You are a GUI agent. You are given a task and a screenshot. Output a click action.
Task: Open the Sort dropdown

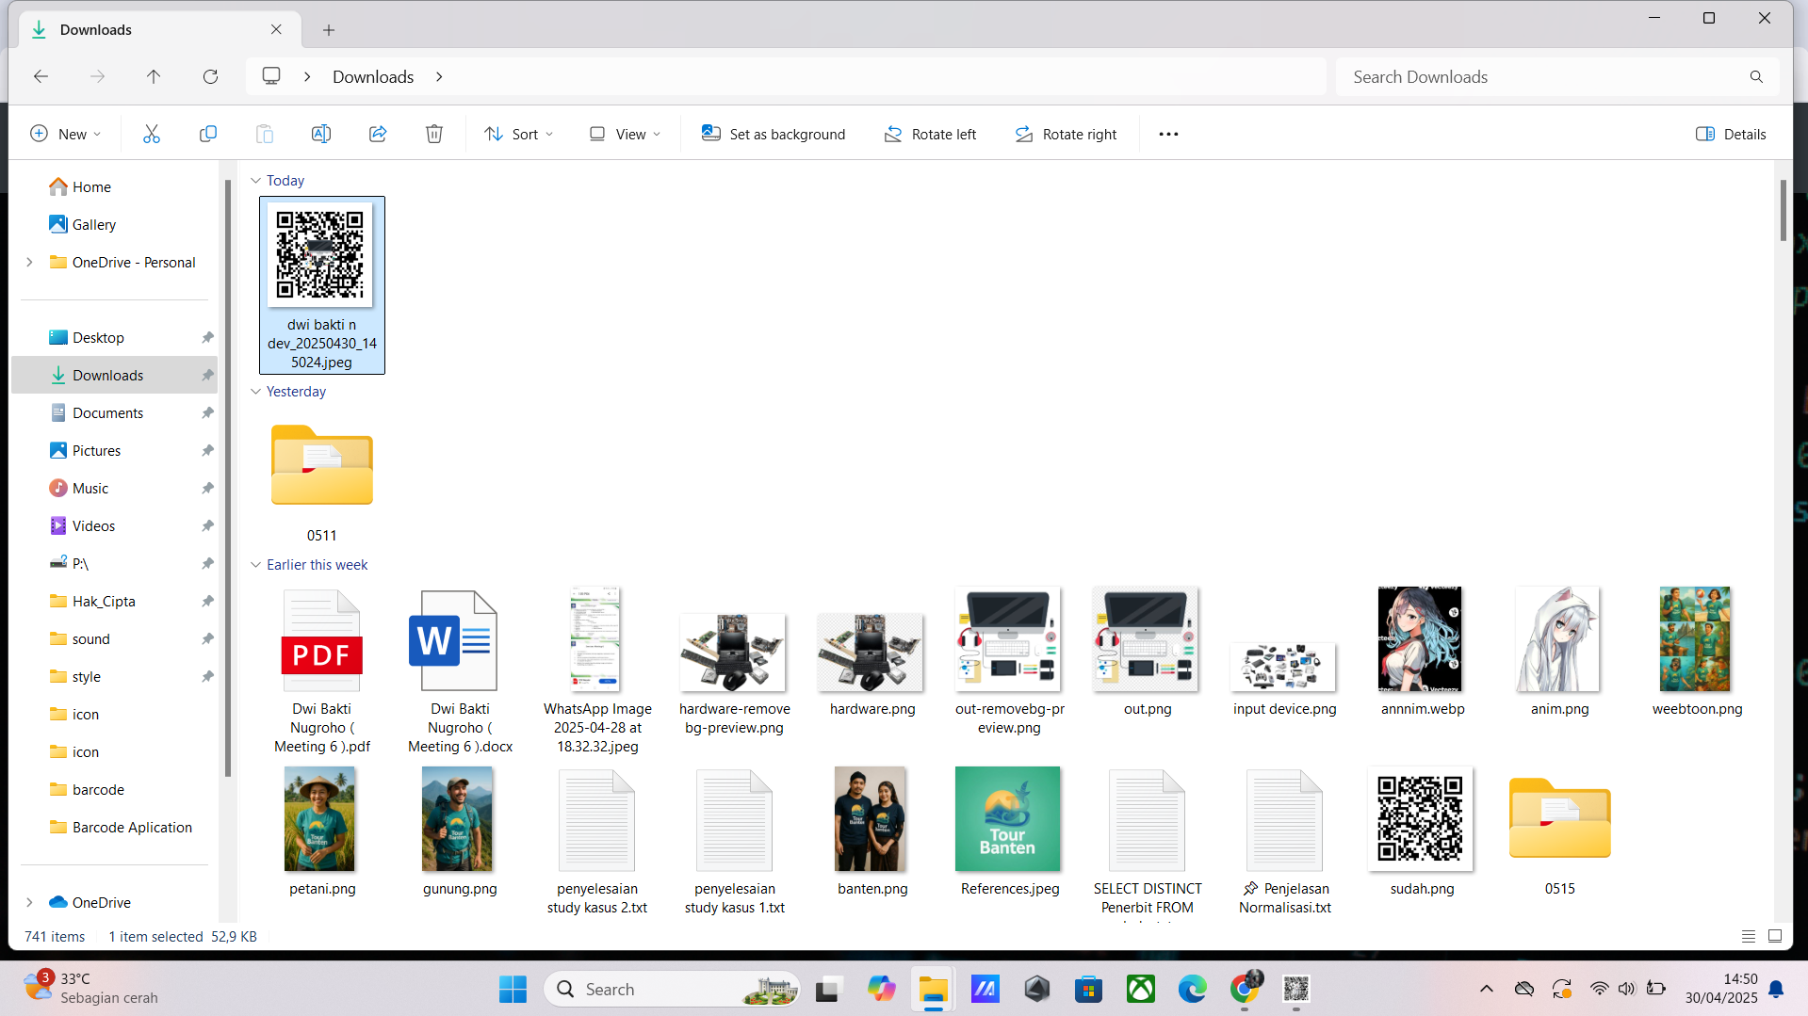point(518,134)
